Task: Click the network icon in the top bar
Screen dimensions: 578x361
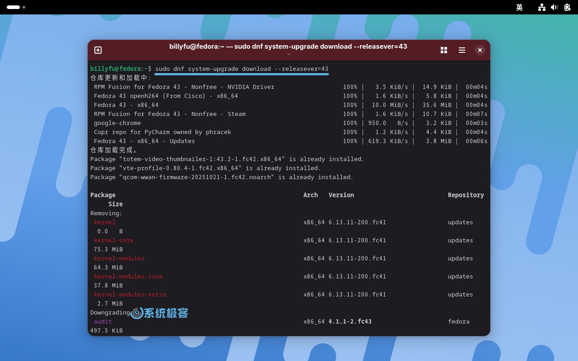Action: tap(541, 8)
